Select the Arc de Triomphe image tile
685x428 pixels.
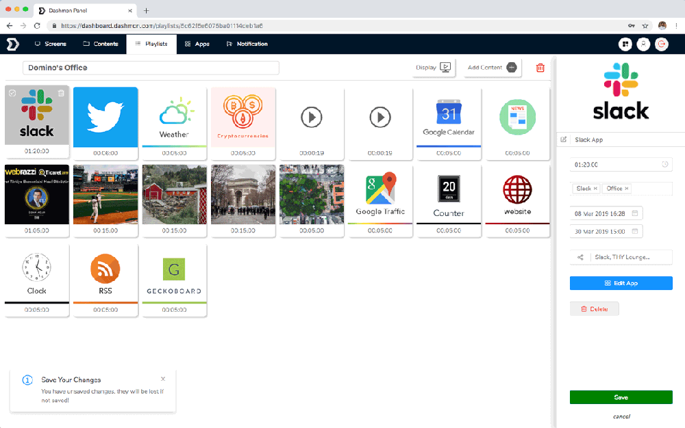(243, 200)
